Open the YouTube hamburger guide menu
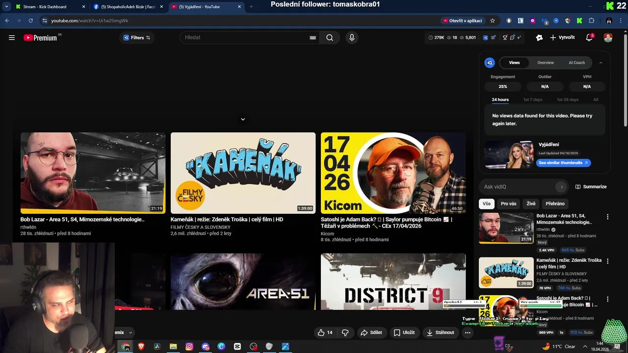The image size is (628, 353). pos(12,37)
